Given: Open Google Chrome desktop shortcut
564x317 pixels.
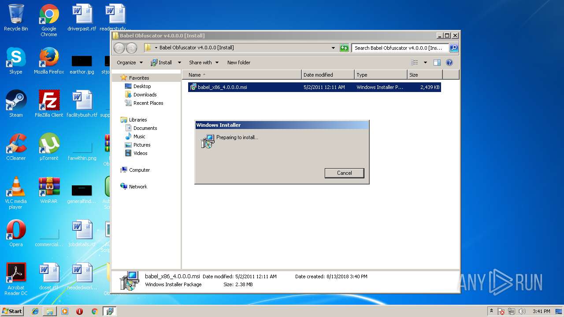Looking at the screenshot, I should coord(49,20).
